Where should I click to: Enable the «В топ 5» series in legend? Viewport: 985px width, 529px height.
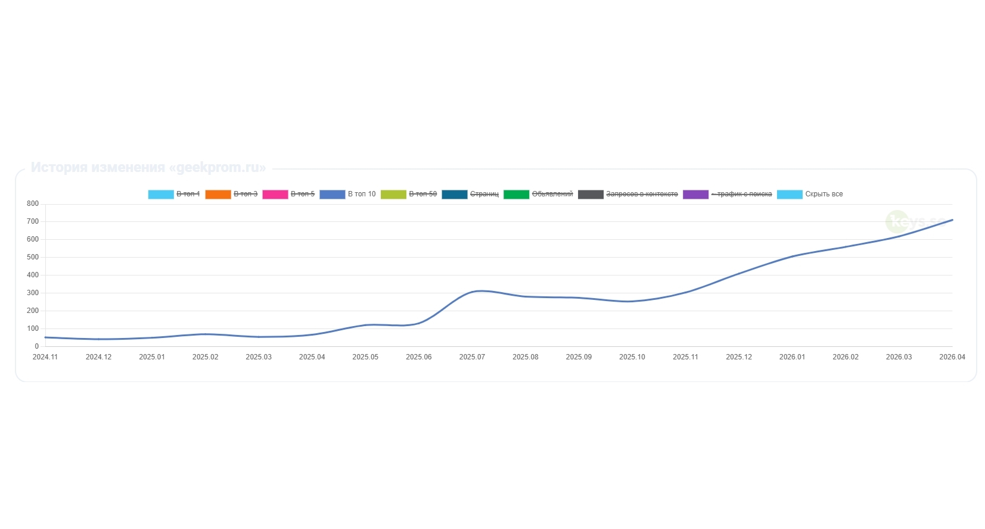pyautogui.click(x=288, y=194)
